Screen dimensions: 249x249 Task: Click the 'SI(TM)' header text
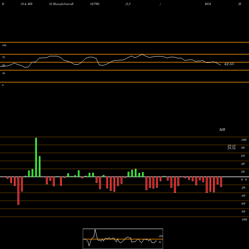(95, 4)
